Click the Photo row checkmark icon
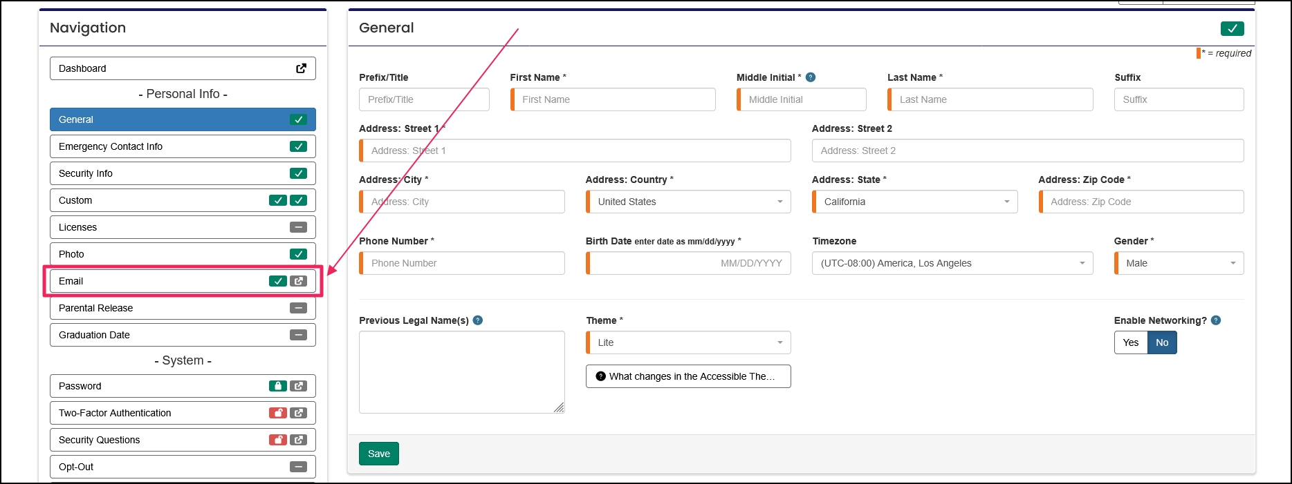 pos(298,254)
